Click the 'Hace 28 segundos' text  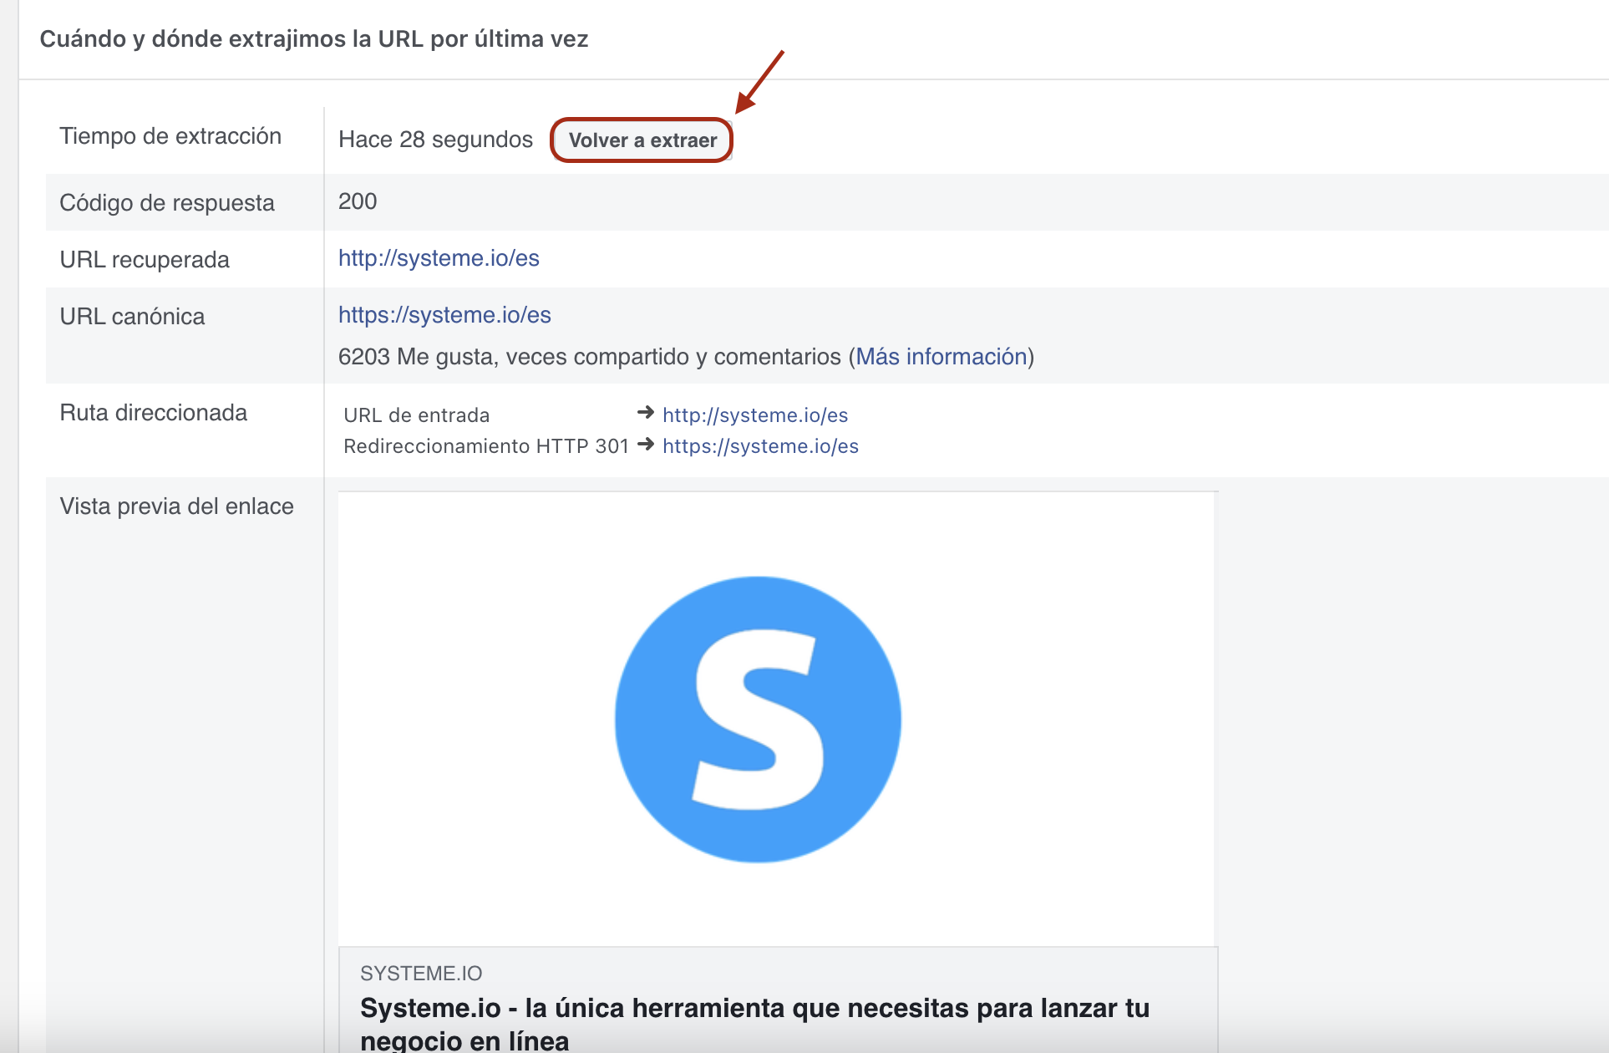click(435, 140)
